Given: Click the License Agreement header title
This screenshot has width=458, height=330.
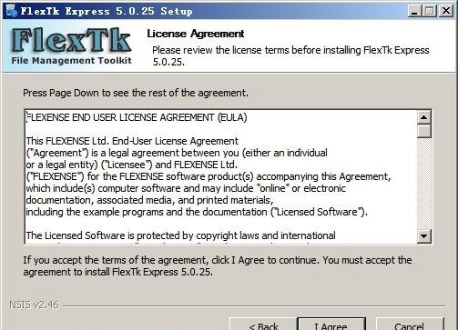Looking at the screenshot, I should tap(196, 34).
